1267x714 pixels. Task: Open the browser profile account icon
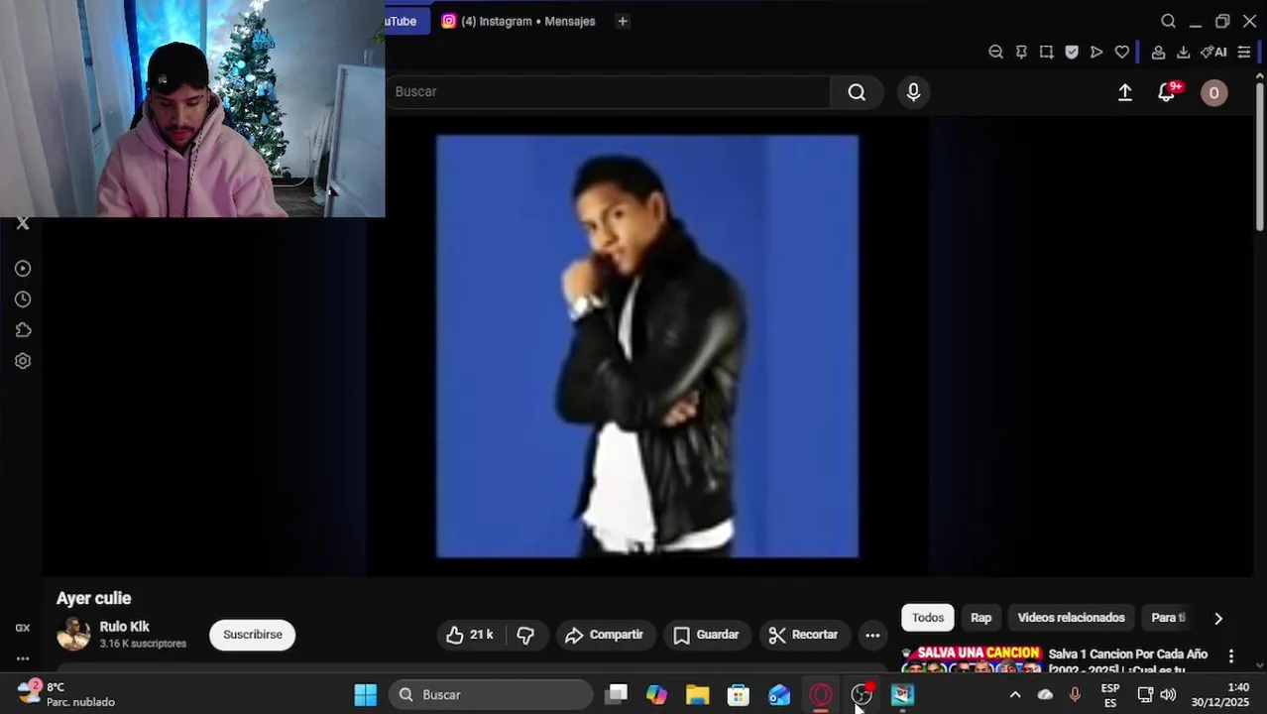click(x=1158, y=53)
